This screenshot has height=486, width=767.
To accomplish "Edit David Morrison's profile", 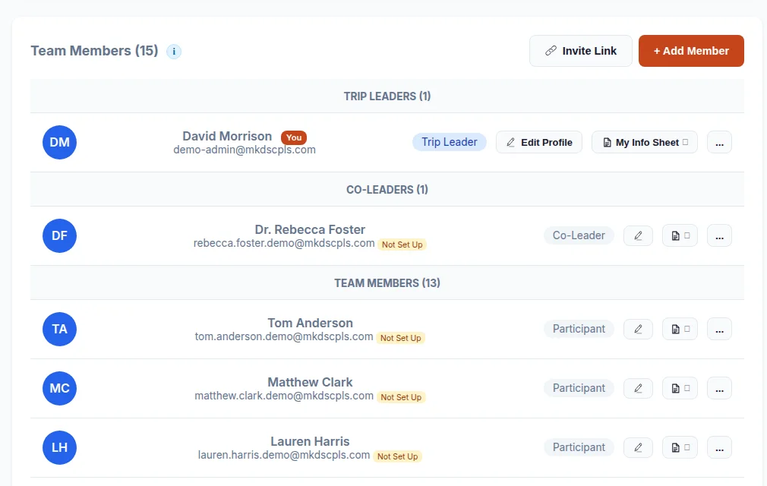I will pos(539,142).
